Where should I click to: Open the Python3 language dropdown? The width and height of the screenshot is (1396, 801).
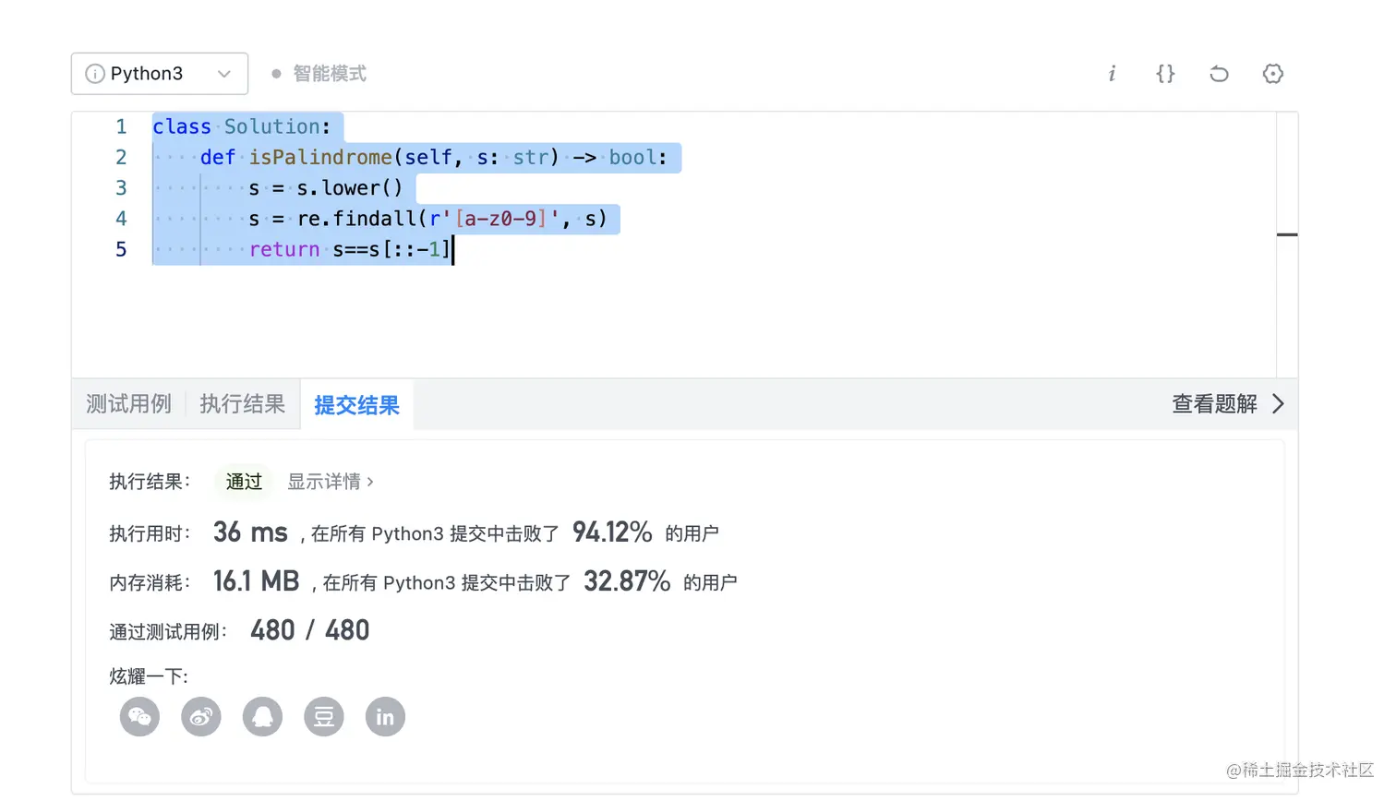point(160,74)
